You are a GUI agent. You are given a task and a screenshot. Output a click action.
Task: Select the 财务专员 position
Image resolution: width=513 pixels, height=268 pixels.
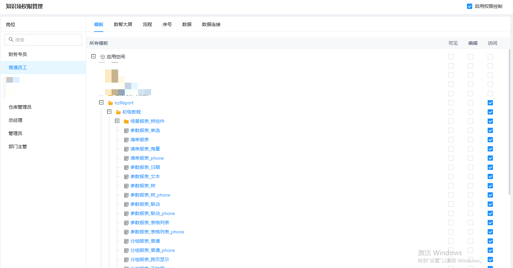(18, 54)
